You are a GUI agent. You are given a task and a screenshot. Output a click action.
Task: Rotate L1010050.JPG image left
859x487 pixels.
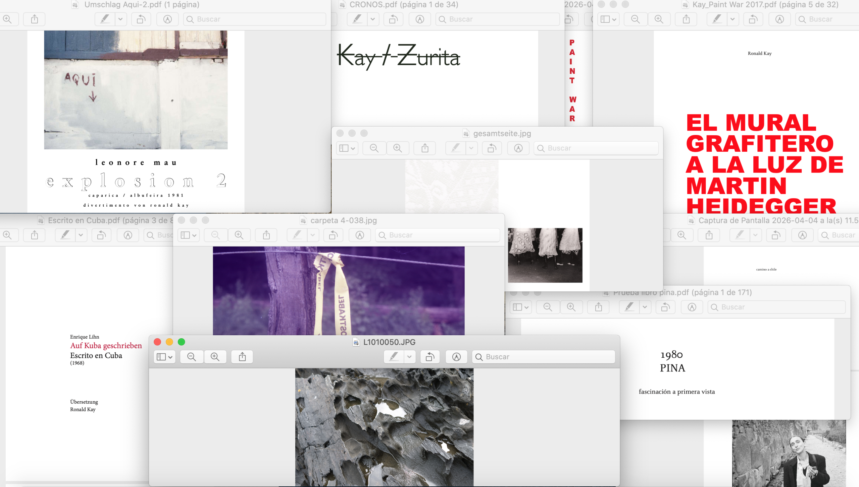[x=430, y=357]
